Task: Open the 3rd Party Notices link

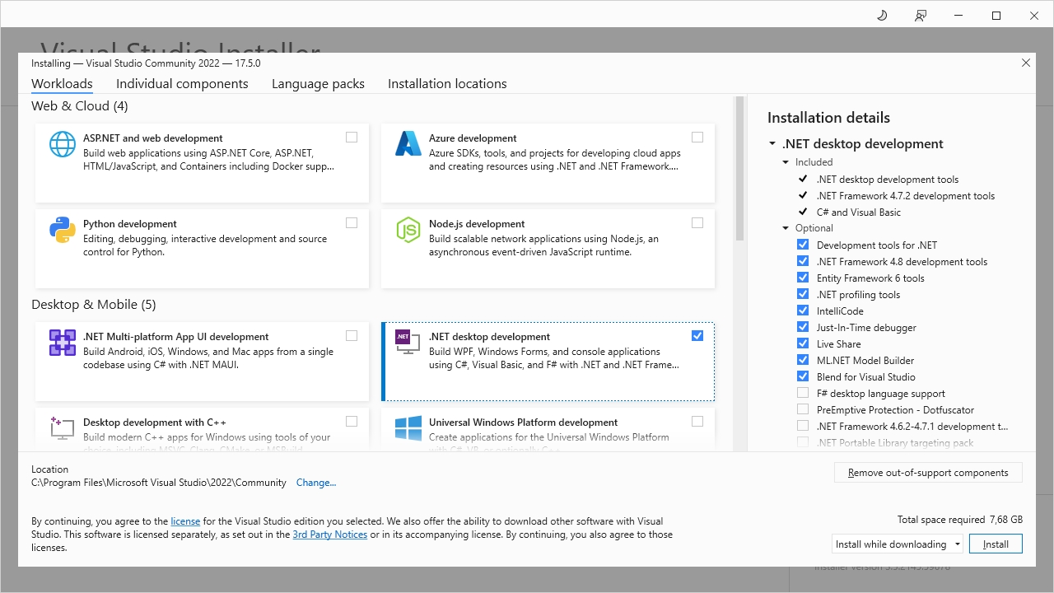Action: [x=330, y=535]
